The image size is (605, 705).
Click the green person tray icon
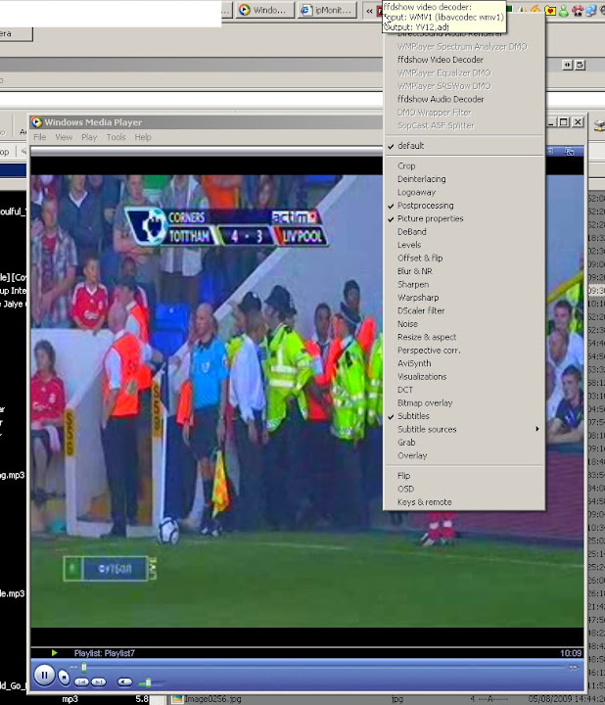coord(564,11)
